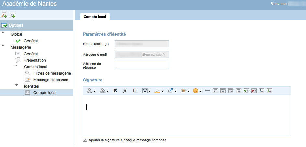Insert a bulleted list in signature

pos(269,91)
